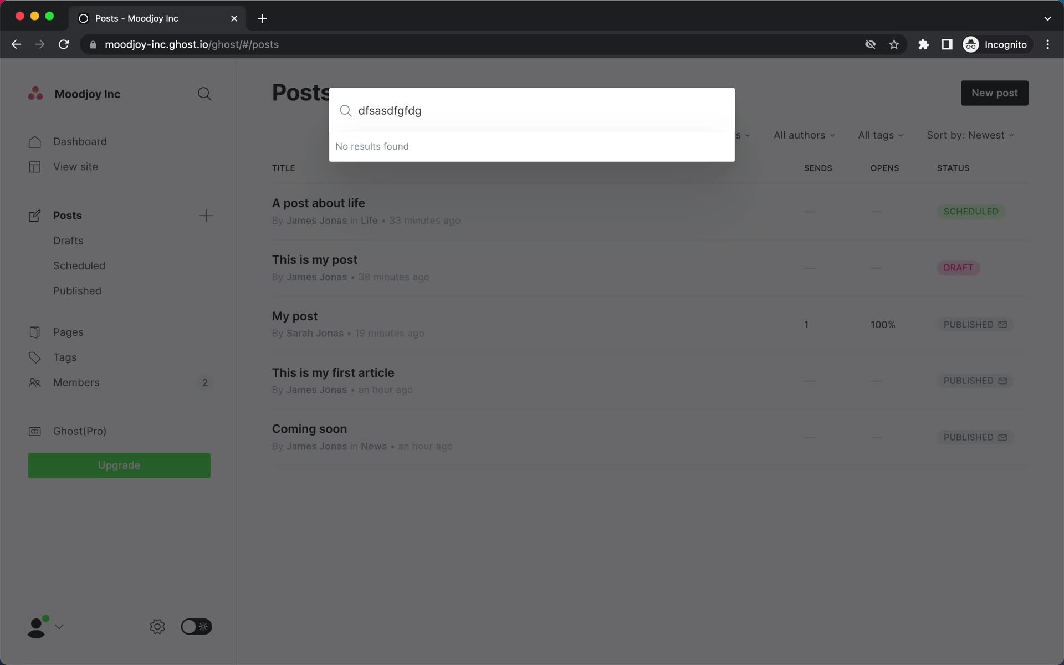The image size is (1064, 665).
Task: Click the Dashboard navigation icon
Action: pos(34,141)
